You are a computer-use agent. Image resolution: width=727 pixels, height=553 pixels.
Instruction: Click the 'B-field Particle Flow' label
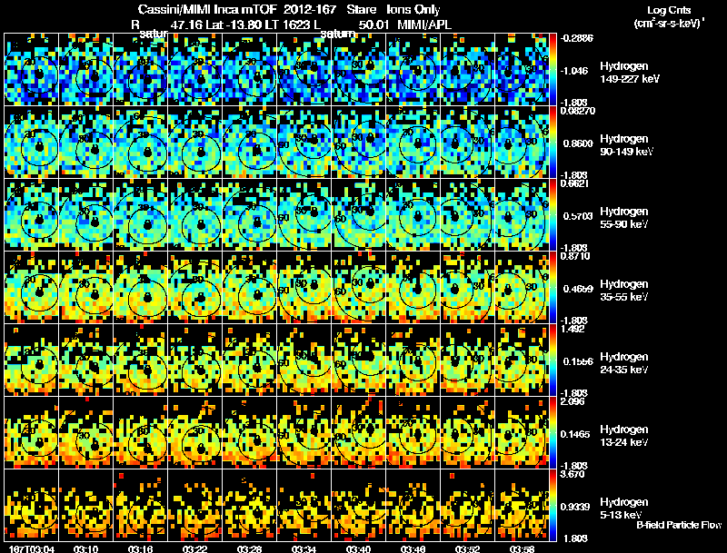pyautogui.click(x=679, y=525)
